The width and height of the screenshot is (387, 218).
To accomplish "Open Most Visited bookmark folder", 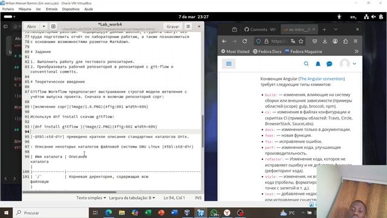I will point(235,51).
